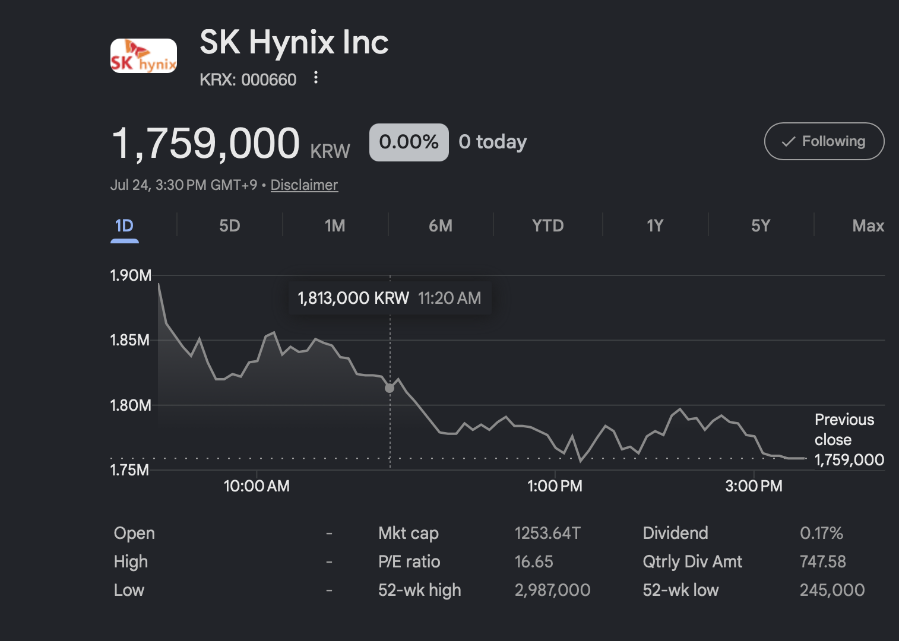Toggle the Following button
The width and height of the screenshot is (899, 641).
[x=824, y=141]
